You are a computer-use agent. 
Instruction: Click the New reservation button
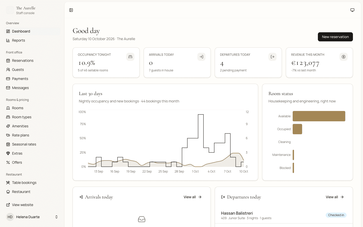coord(335,37)
